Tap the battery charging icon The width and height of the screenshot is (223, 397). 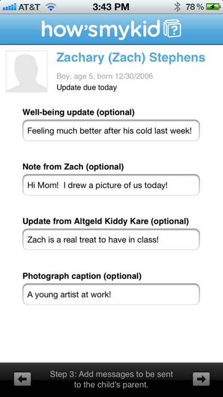[213, 7]
